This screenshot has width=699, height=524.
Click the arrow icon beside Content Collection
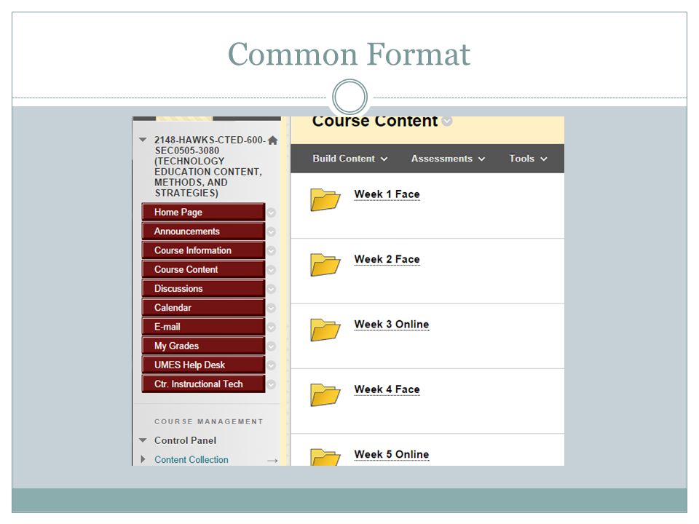[x=272, y=461]
